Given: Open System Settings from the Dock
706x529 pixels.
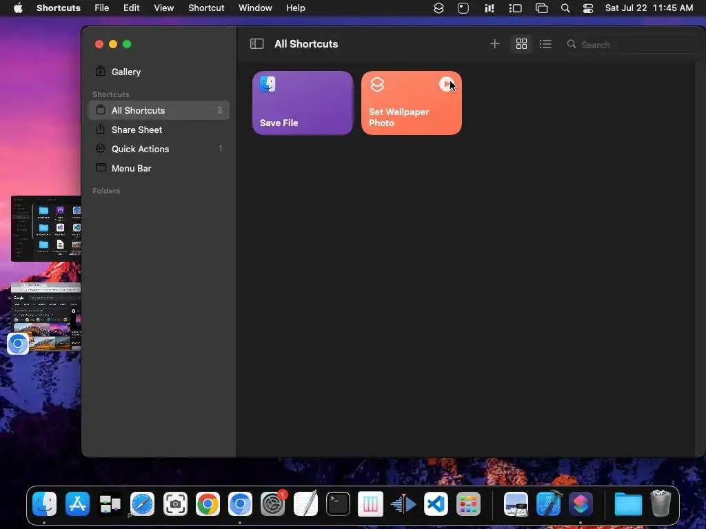Looking at the screenshot, I should pos(273,504).
